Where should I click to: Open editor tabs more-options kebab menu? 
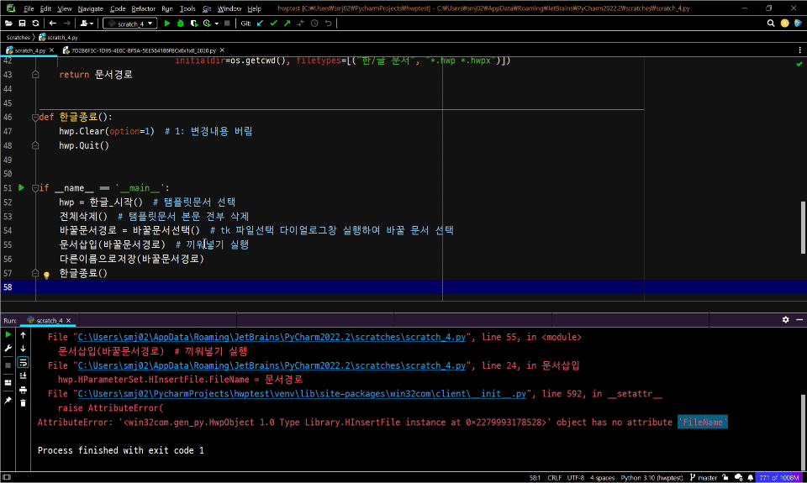click(x=799, y=50)
